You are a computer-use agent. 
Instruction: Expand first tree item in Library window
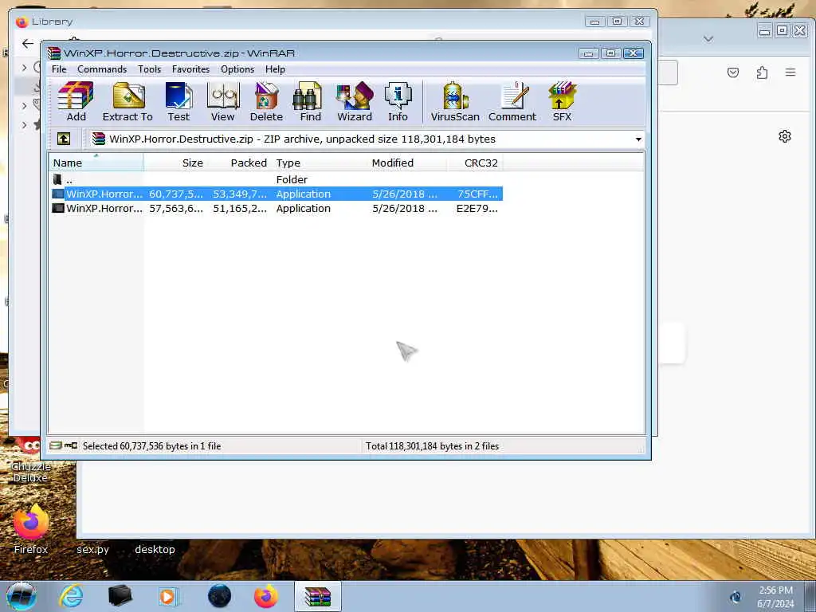(x=25, y=68)
